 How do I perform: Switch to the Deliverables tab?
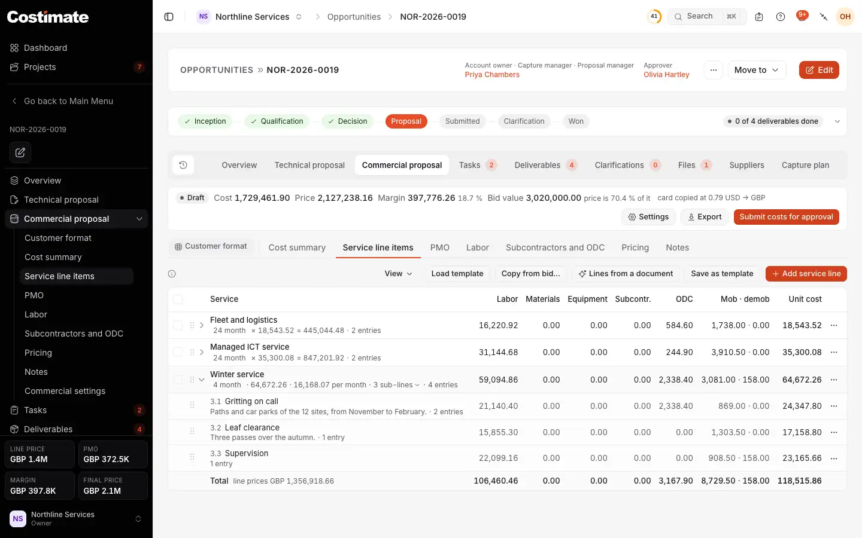click(545, 165)
